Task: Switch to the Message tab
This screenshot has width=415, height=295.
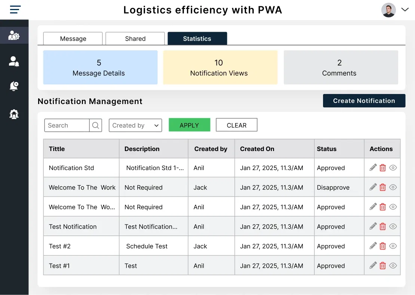Action: [73, 38]
